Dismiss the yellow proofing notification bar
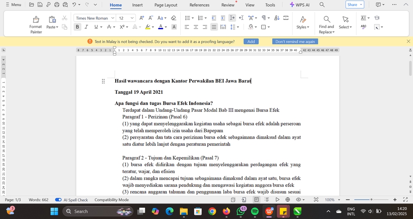This screenshot has height=219, width=413. [x=408, y=41]
